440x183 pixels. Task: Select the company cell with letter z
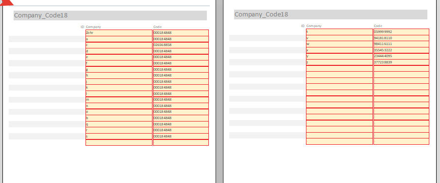click(339, 62)
